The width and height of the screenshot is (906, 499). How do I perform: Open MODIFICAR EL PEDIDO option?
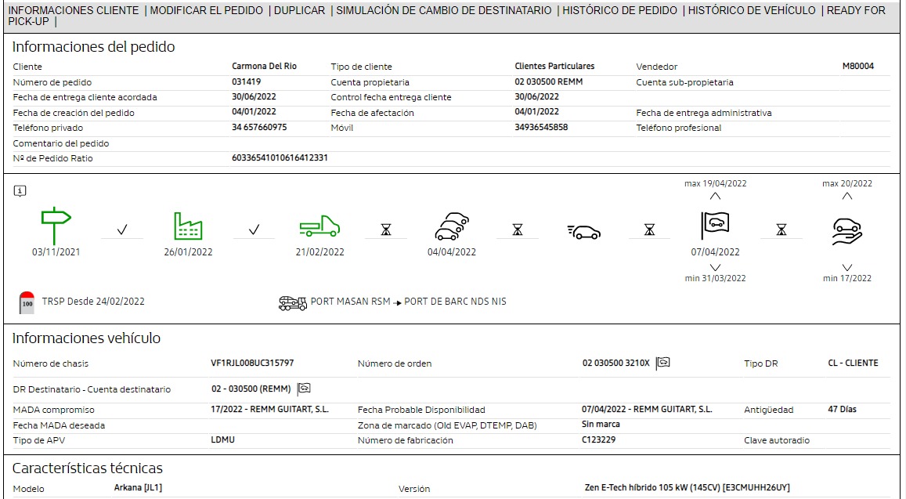206,10
